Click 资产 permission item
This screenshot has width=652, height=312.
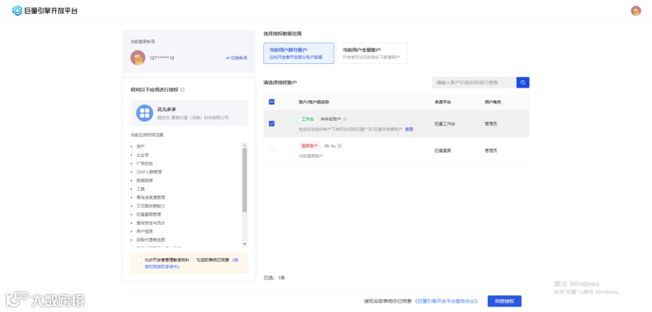click(141, 147)
